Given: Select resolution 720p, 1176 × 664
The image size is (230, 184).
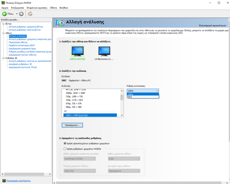Looking at the screenshot, I should coord(74,100).
